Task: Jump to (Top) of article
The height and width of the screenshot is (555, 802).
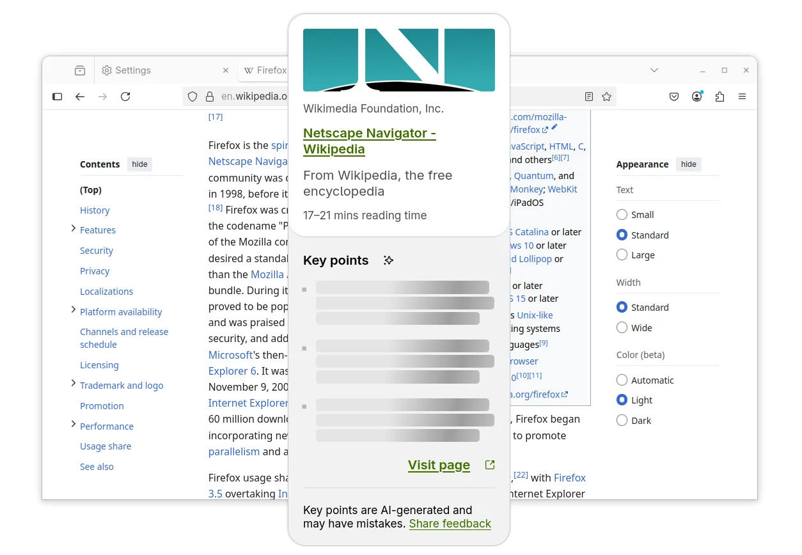Action: coord(91,190)
